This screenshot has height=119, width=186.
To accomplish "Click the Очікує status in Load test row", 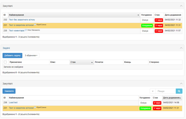I will coord(143,103).
